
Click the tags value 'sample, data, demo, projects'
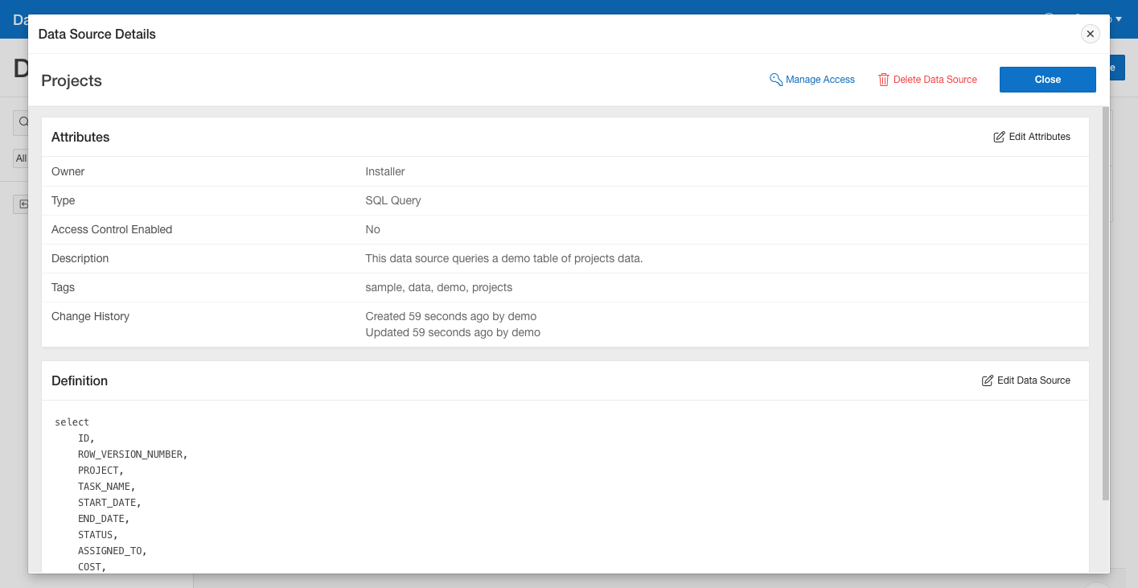(438, 287)
